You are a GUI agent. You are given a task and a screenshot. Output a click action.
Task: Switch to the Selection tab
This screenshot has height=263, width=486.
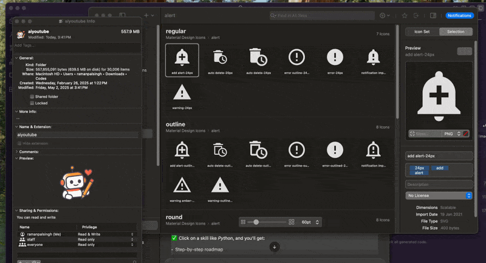coord(456,32)
